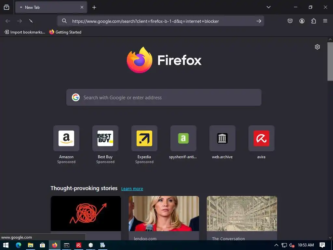Open Getting Started bookmark
The height and width of the screenshot is (250, 333).
coord(65,32)
